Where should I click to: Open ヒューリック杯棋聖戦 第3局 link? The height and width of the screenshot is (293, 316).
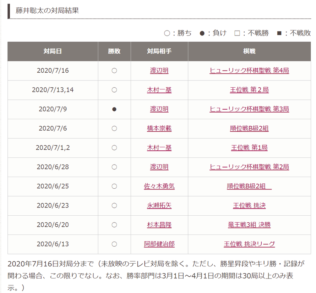click(x=249, y=109)
